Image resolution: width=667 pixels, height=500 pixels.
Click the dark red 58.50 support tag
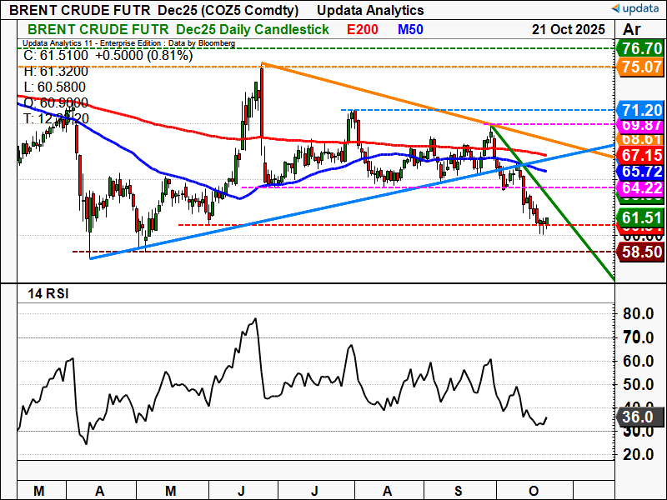pos(640,252)
